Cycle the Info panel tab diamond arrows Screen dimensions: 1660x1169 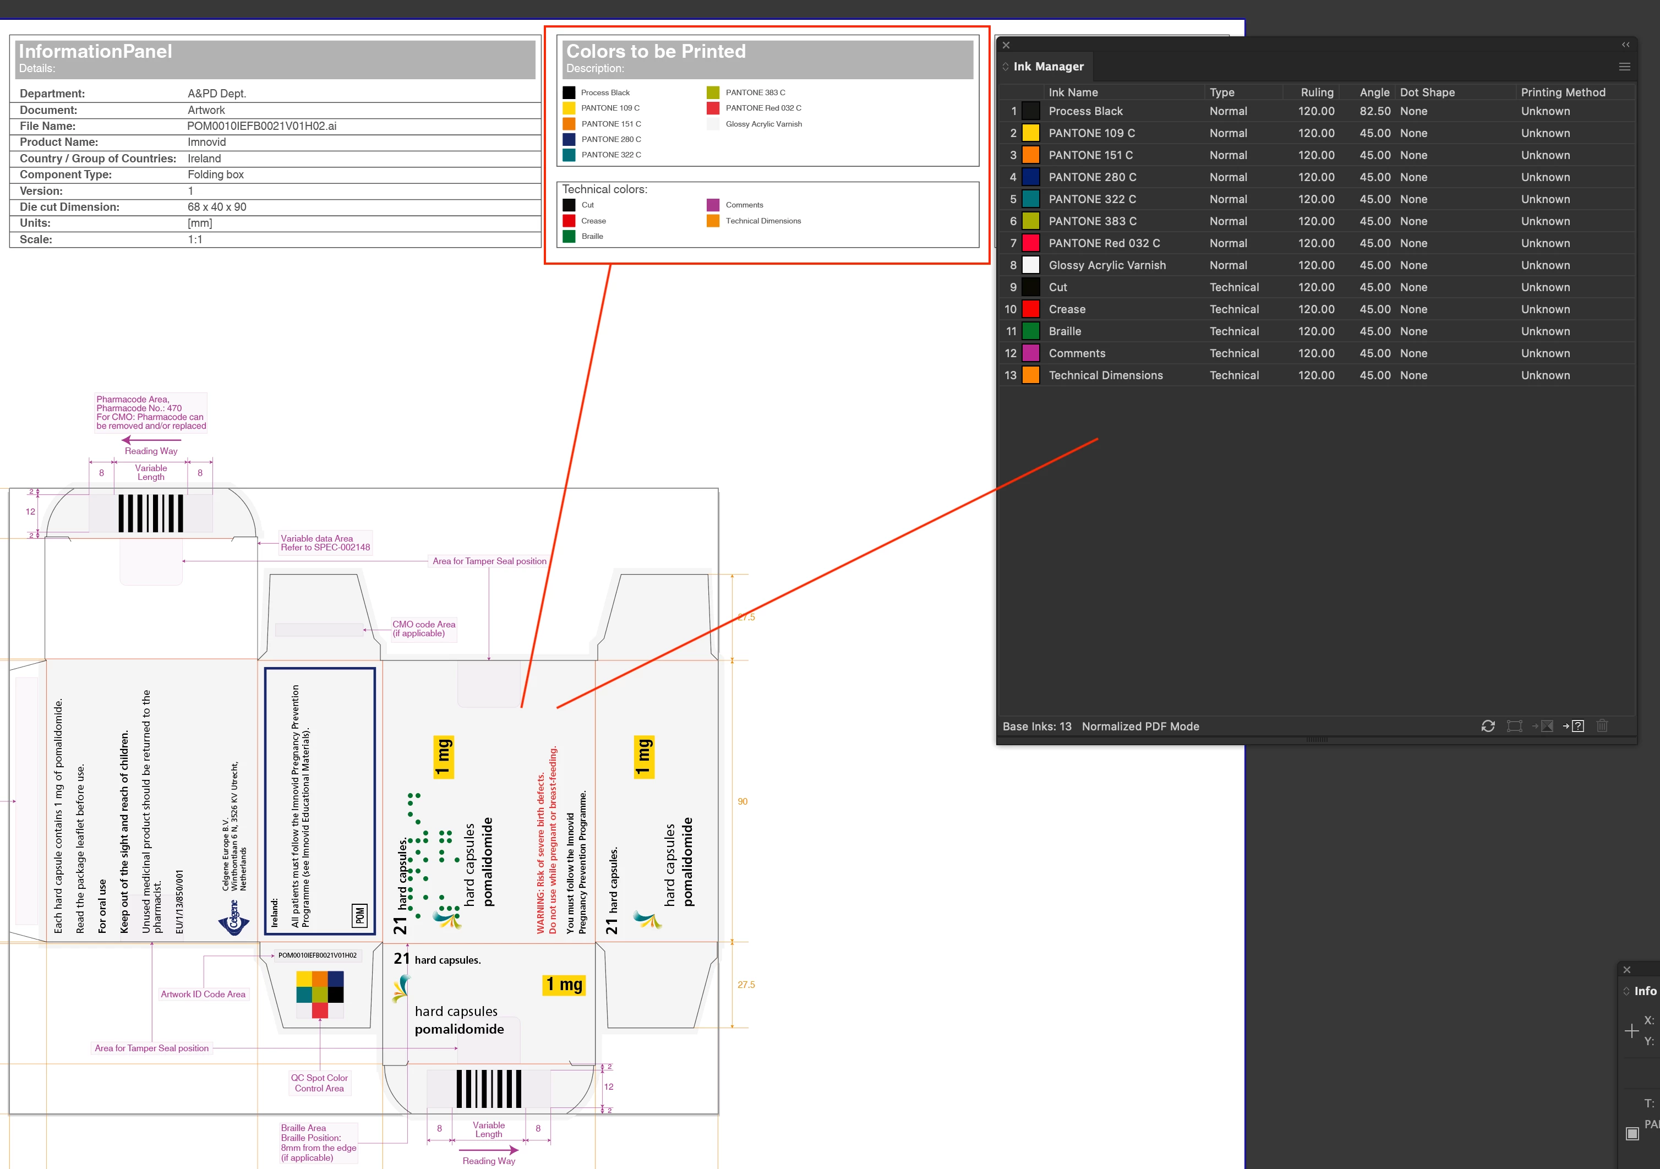click(1627, 991)
